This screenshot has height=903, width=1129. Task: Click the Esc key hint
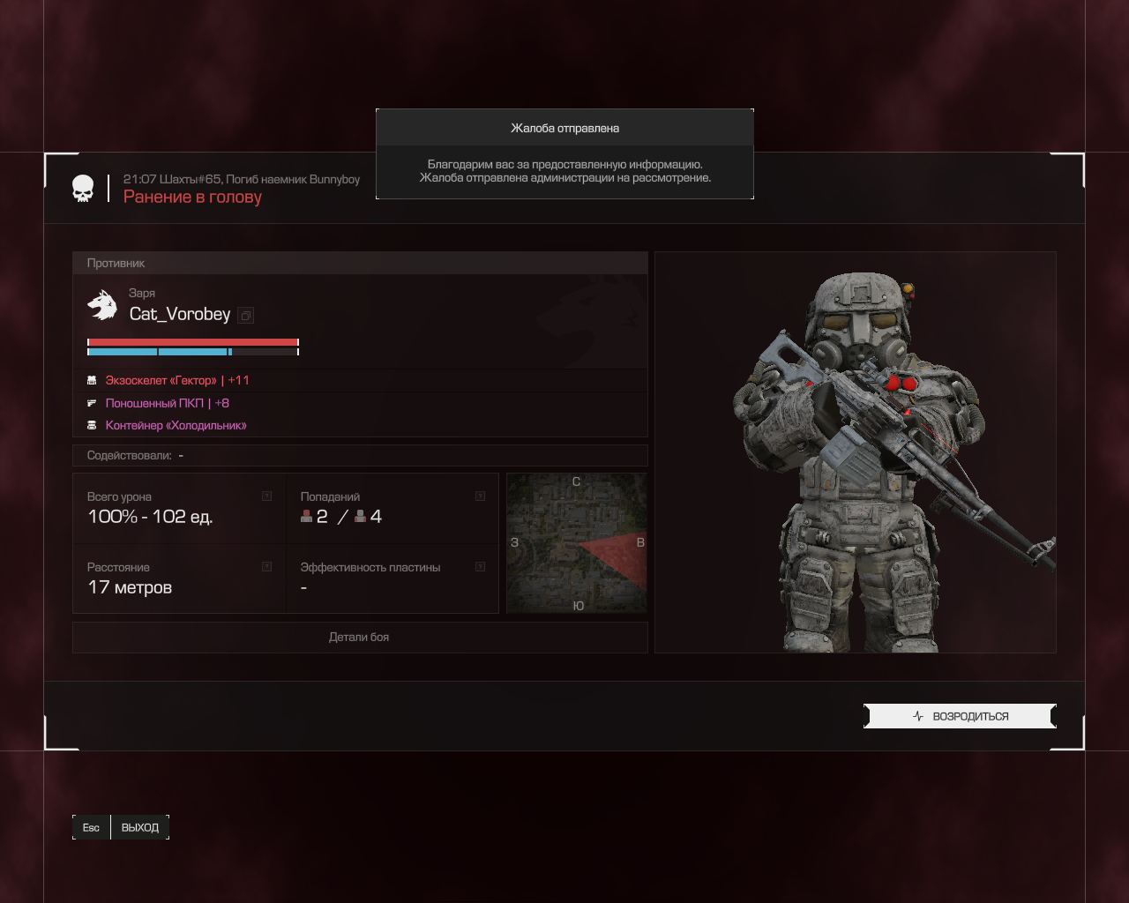tap(92, 827)
